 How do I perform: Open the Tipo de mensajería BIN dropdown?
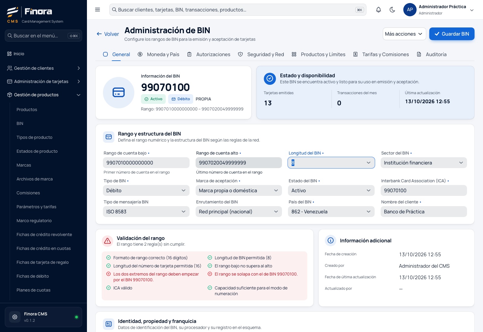[x=146, y=212]
